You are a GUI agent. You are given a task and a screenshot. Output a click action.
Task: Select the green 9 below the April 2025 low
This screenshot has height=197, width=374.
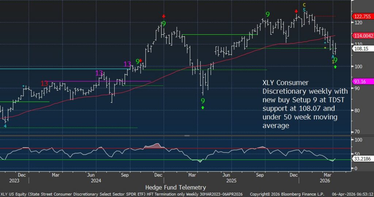(x=203, y=100)
